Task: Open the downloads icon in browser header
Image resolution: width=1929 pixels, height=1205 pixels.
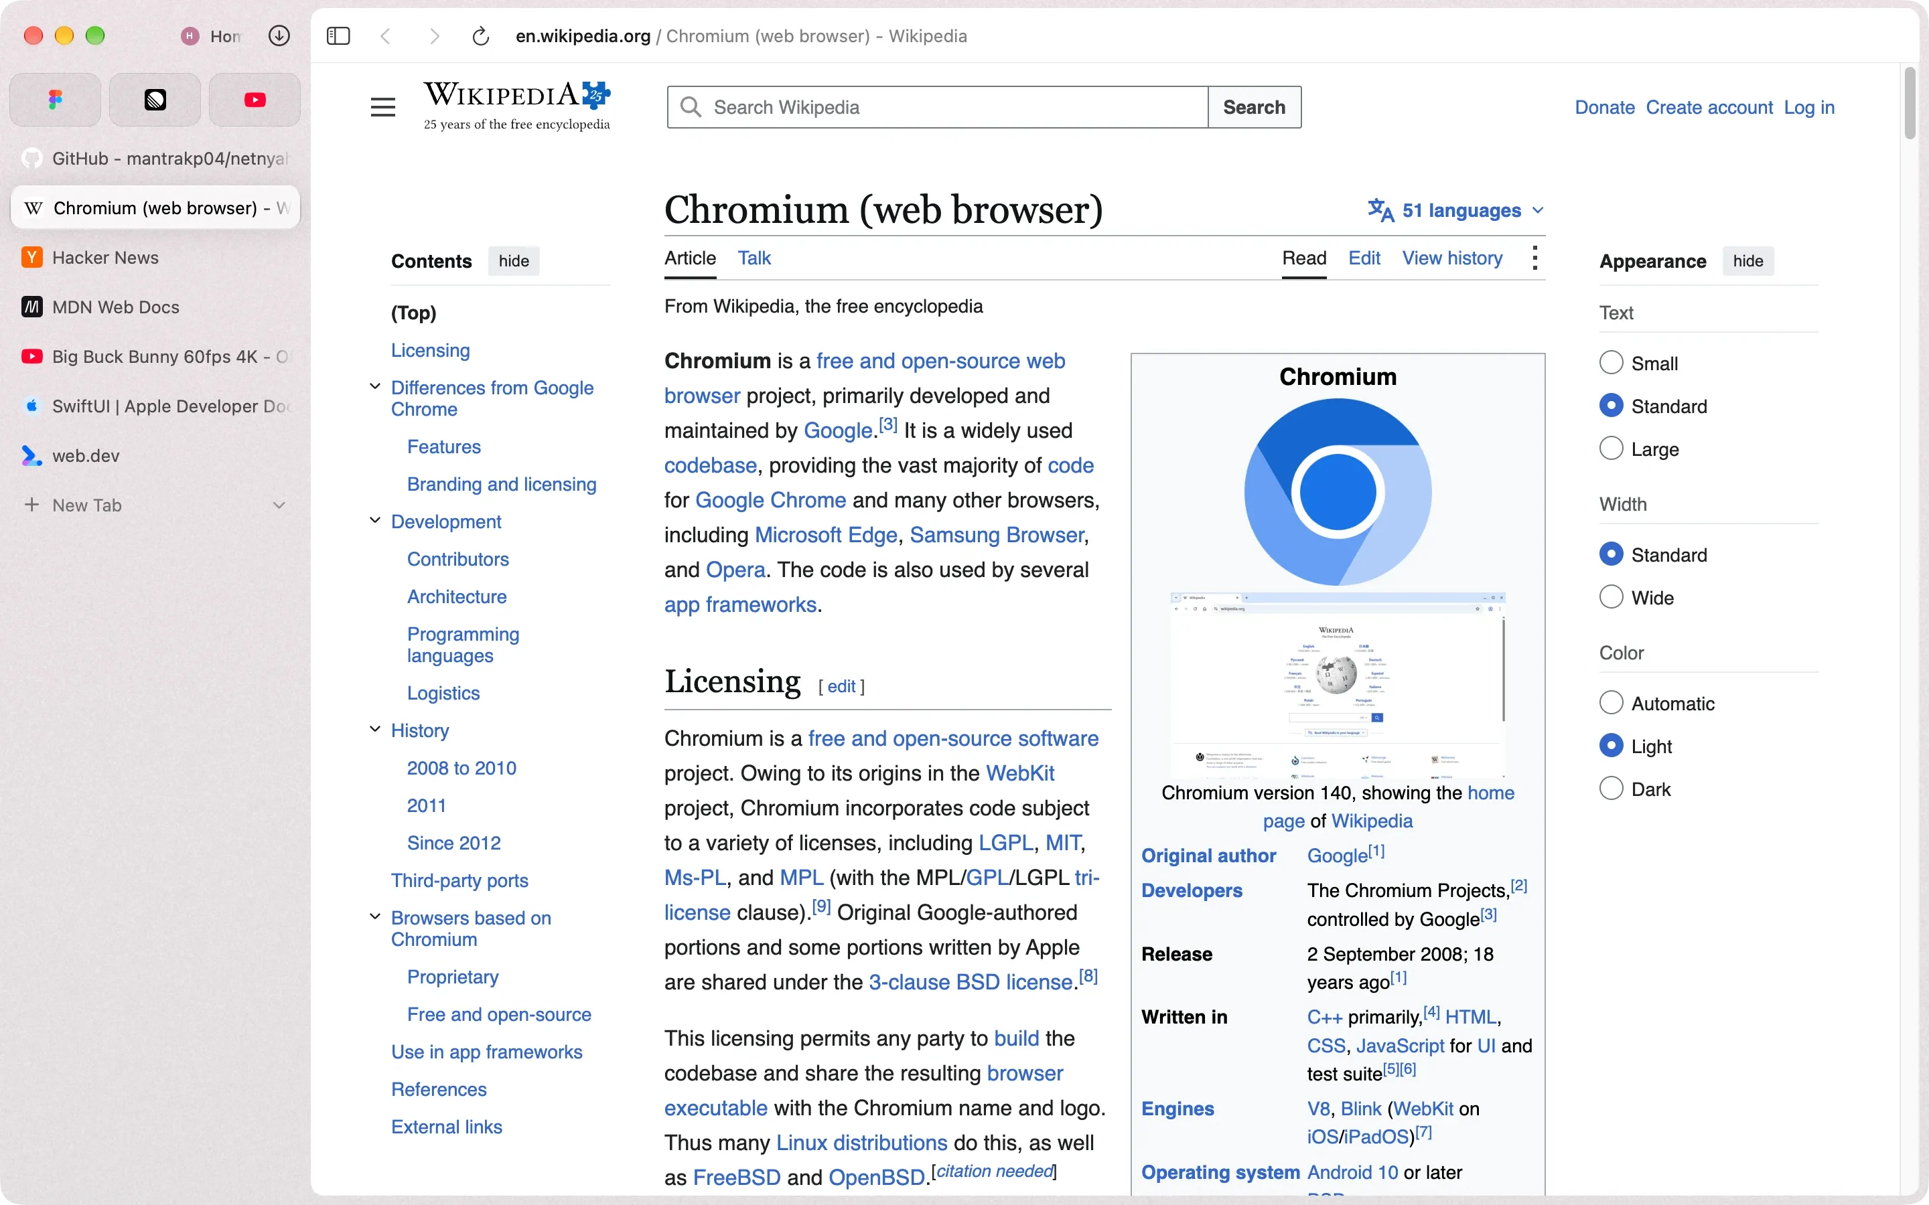Action: [279, 36]
